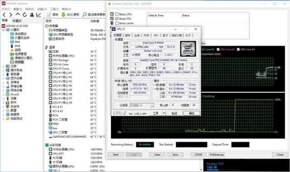Select the 便携式计算机 laptop icon
Screen dimensions: 290x172
(x=12, y=58)
